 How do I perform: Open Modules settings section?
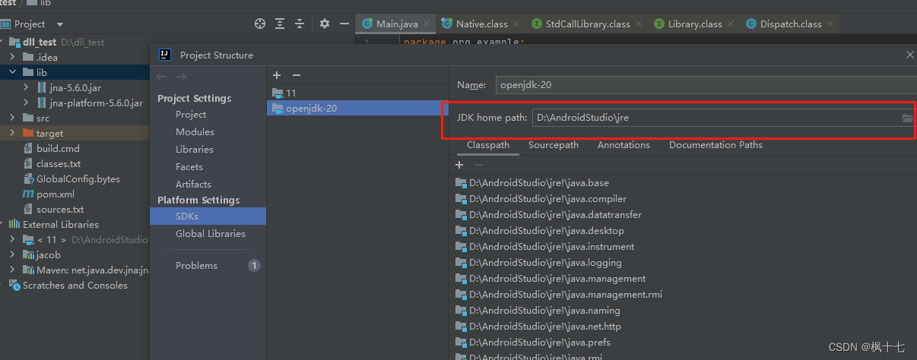pyautogui.click(x=195, y=131)
